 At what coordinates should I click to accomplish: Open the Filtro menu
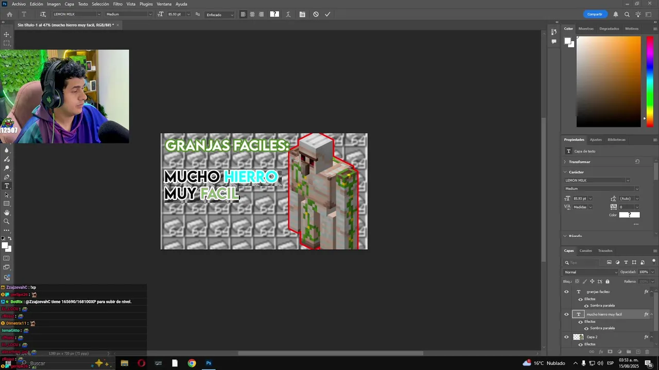[118, 4]
